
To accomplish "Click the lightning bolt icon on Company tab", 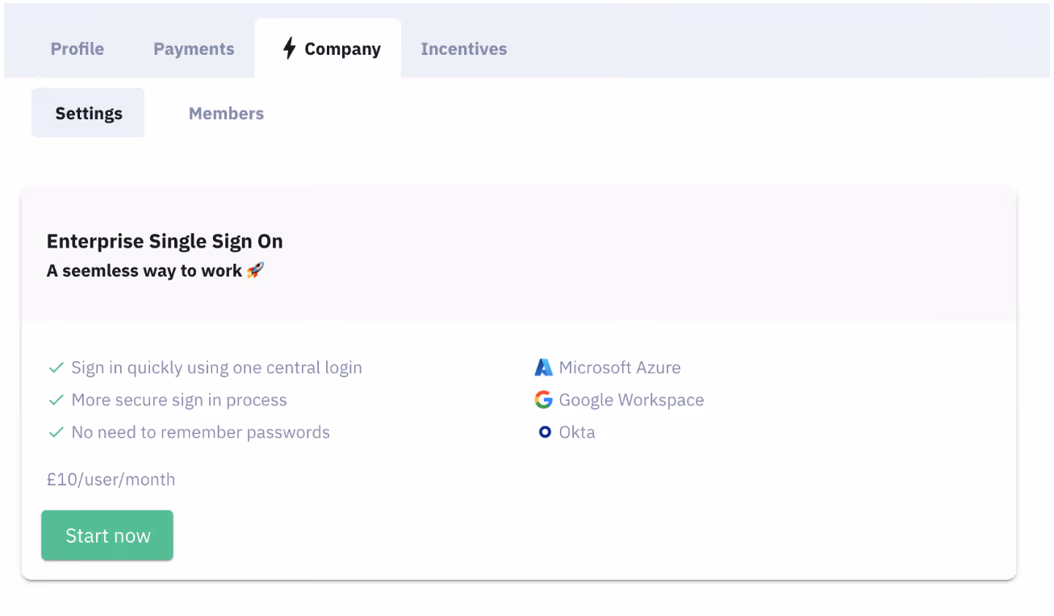I will (289, 48).
